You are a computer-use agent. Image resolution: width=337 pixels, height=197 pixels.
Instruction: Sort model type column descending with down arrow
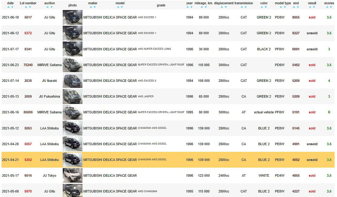coord(285,7)
